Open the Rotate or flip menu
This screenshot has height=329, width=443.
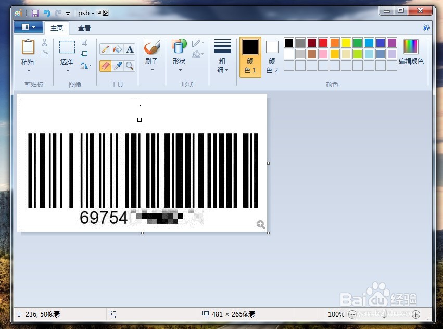pos(86,66)
